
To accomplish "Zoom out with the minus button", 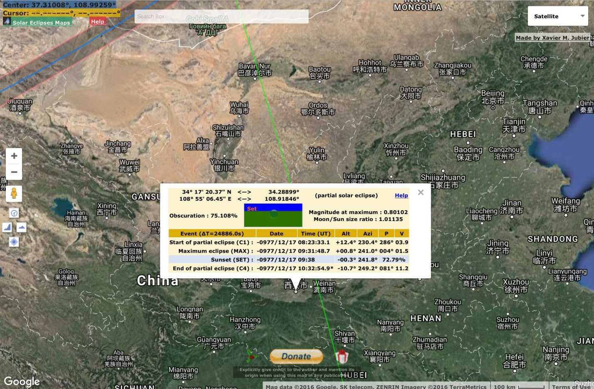I will [14, 172].
